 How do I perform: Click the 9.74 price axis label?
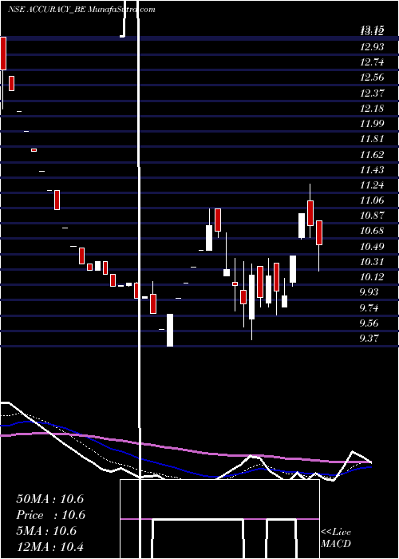[x=369, y=307]
